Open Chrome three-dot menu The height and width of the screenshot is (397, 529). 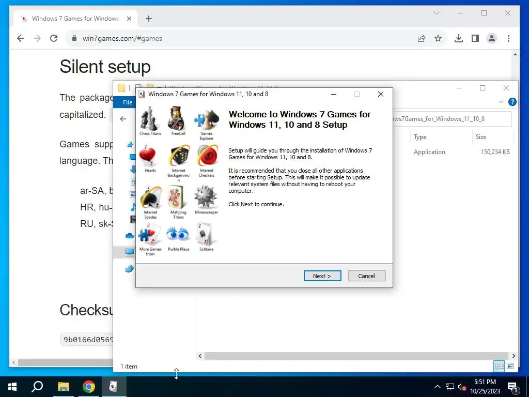[508, 38]
